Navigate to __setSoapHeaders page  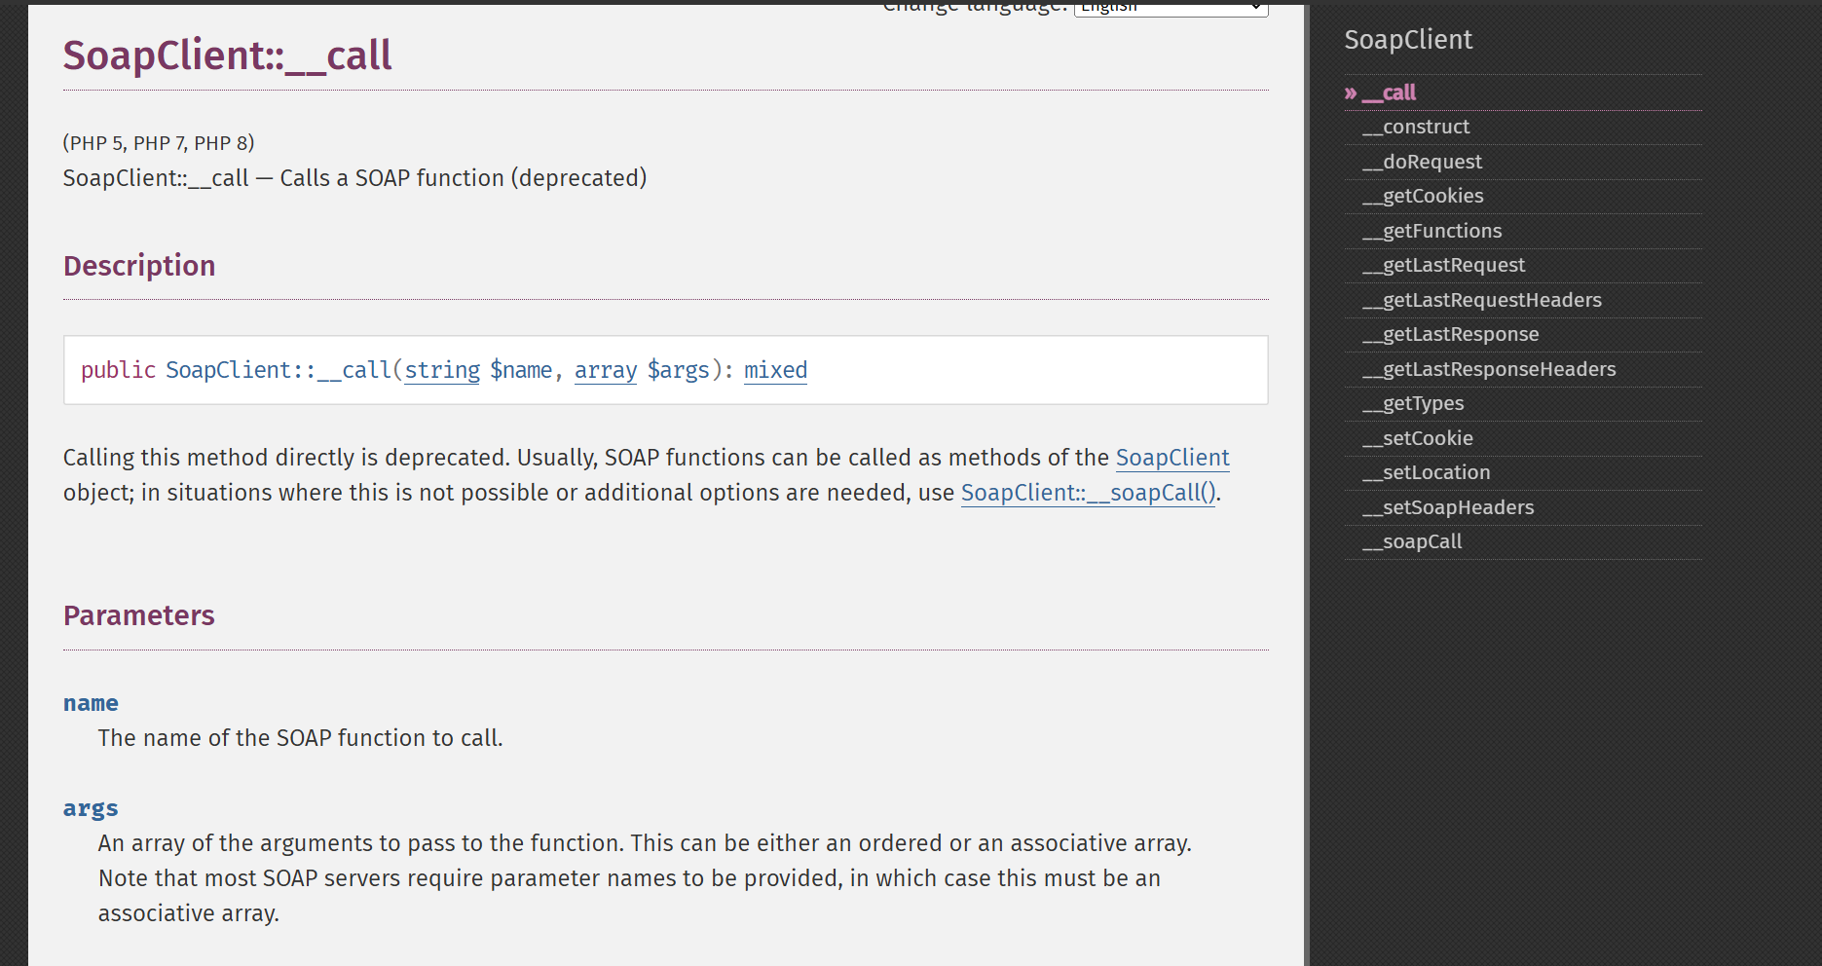pyautogui.click(x=1448, y=507)
